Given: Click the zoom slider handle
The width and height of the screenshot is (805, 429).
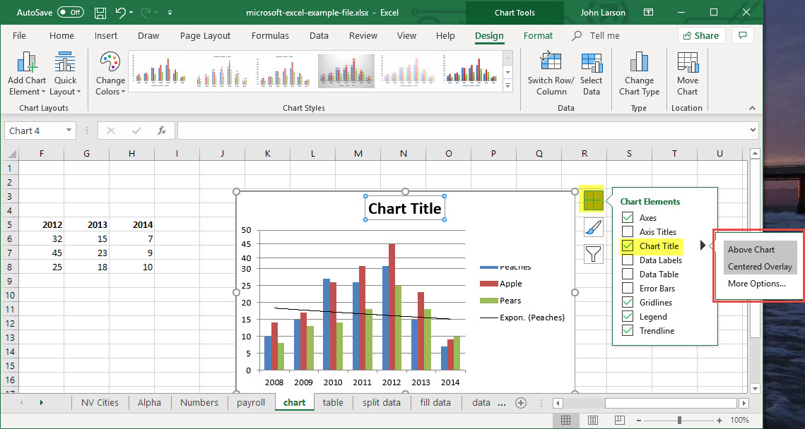Looking at the screenshot, I should [x=679, y=420].
